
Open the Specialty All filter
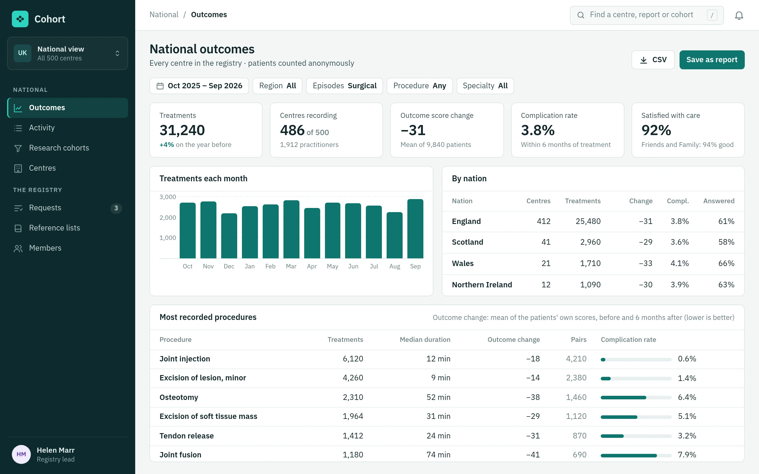pyautogui.click(x=485, y=86)
